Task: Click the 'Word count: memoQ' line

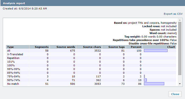Action: click(163, 33)
